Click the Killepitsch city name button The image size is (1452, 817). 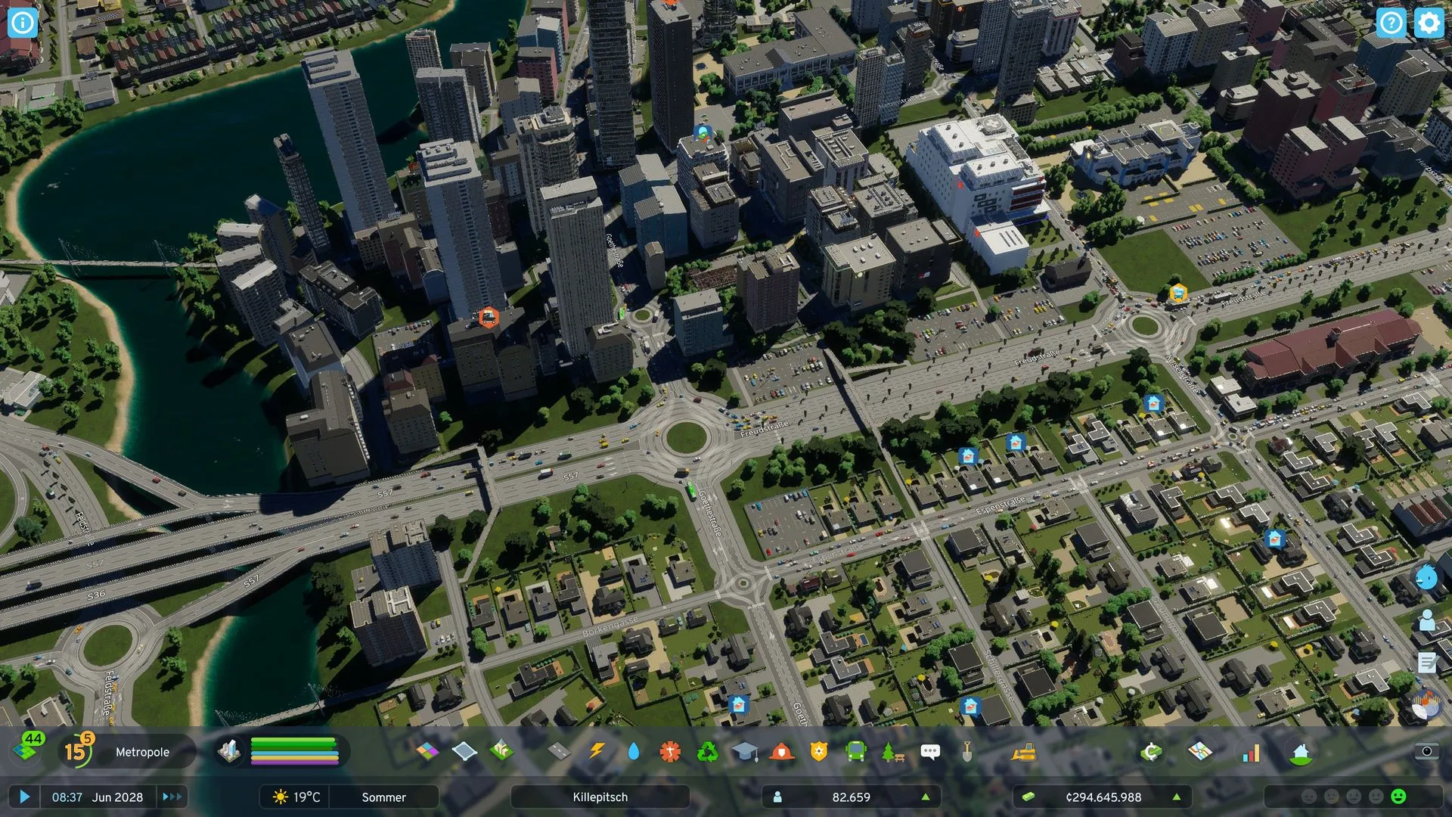coord(600,797)
